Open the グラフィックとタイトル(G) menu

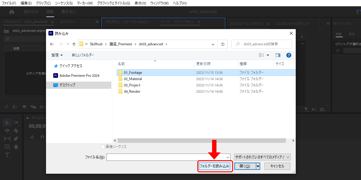(114, 3)
